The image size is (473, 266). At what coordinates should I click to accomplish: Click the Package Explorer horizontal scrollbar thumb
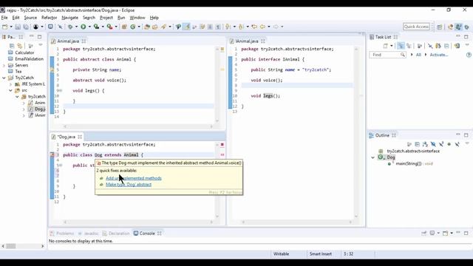[x=11, y=246]
